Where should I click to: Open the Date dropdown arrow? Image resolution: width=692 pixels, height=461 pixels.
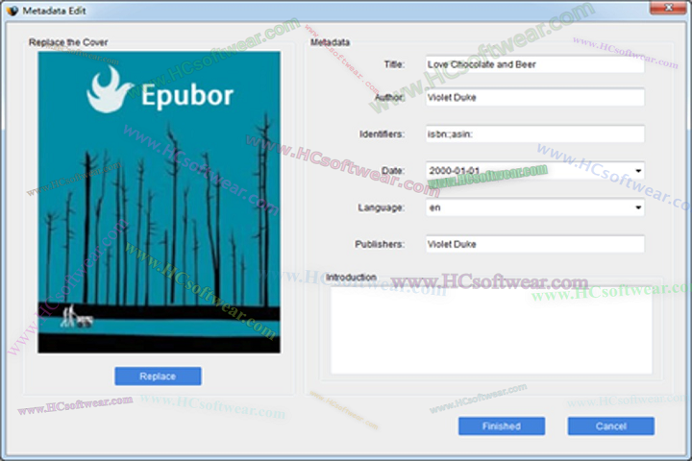[x=637, y=171]
